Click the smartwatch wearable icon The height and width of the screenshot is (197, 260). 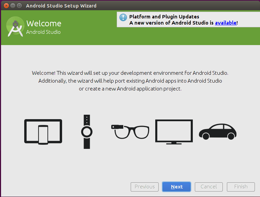[x=87, y=131]
